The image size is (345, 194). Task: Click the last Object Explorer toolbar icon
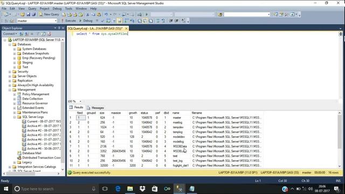pyautogui.click(x=49, y=34)
